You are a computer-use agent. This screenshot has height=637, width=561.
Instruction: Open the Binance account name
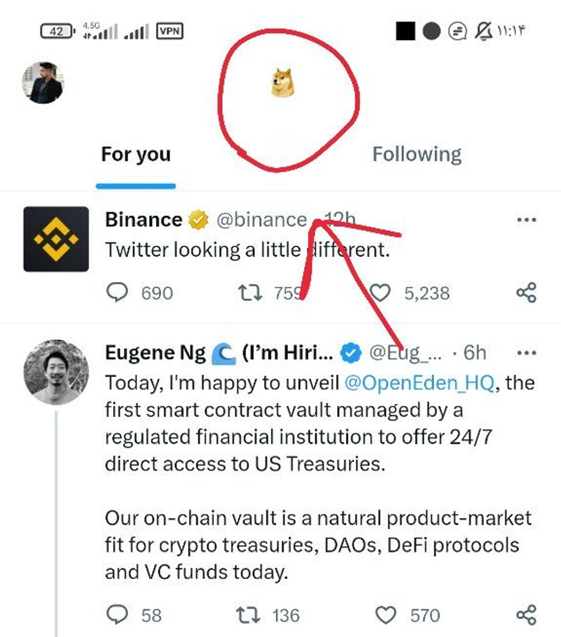[x=144, y=220]
